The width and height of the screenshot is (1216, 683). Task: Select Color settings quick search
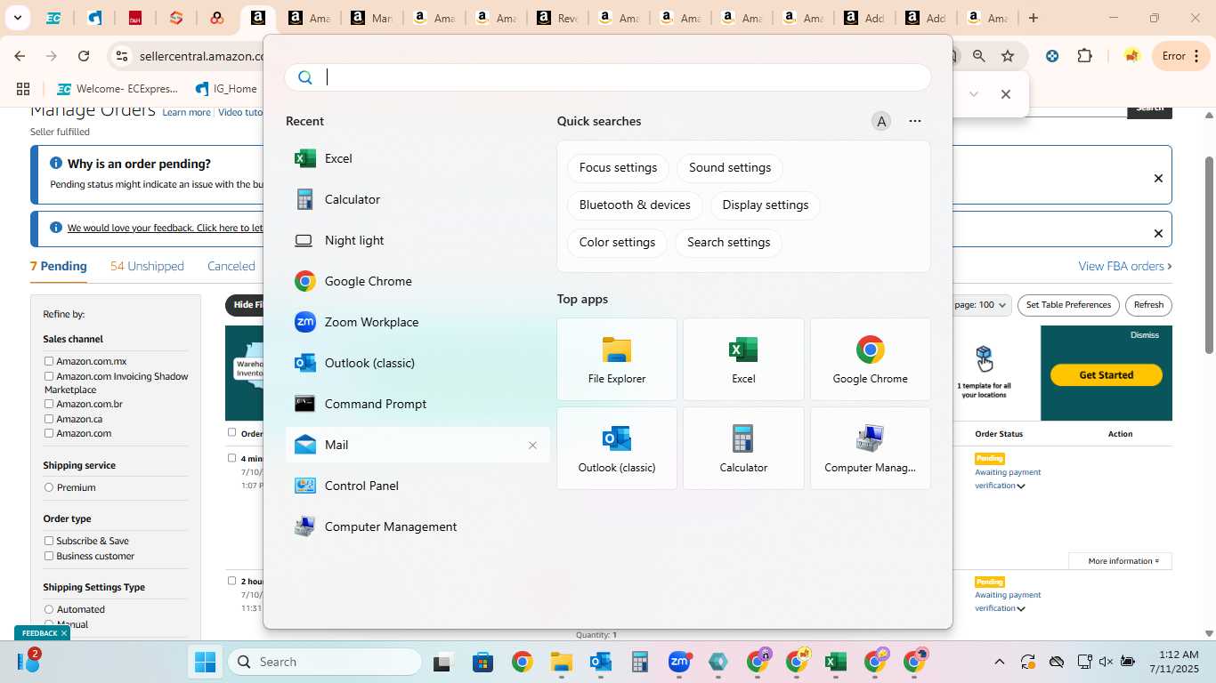pos(617,242)
